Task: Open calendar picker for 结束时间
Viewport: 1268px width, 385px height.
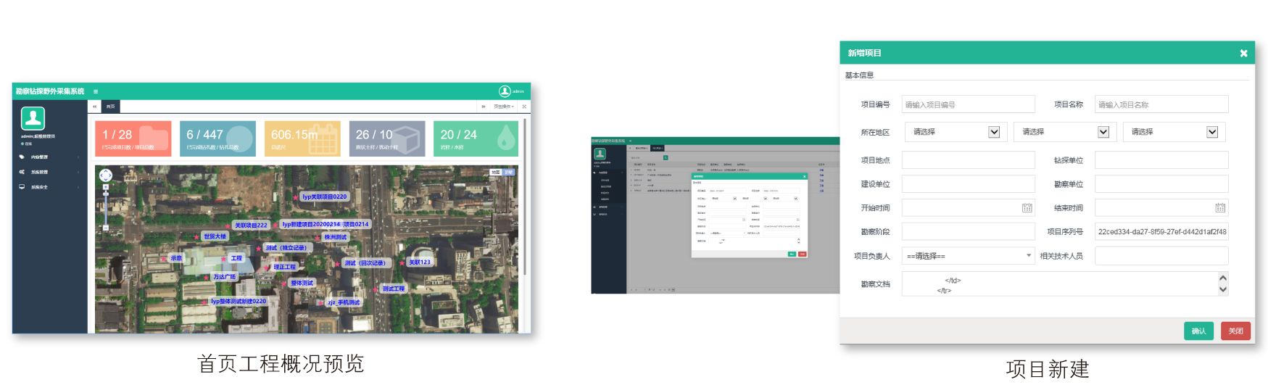Action: [1220, 208]
